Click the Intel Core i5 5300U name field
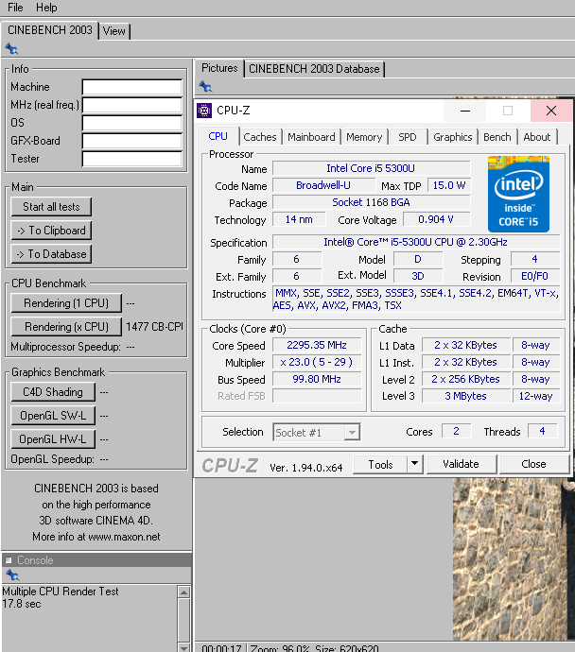Screen dimensions: 575x652 (371, 168)
